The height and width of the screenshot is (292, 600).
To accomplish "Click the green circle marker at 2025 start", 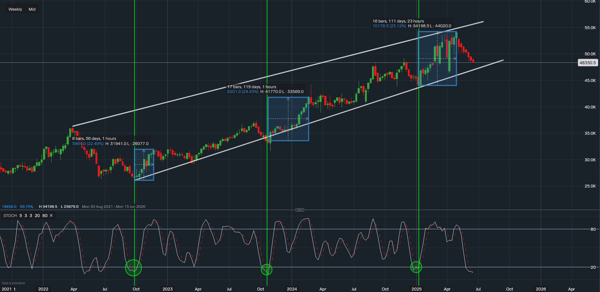I will pyautogui.click(x=416, y=267).
